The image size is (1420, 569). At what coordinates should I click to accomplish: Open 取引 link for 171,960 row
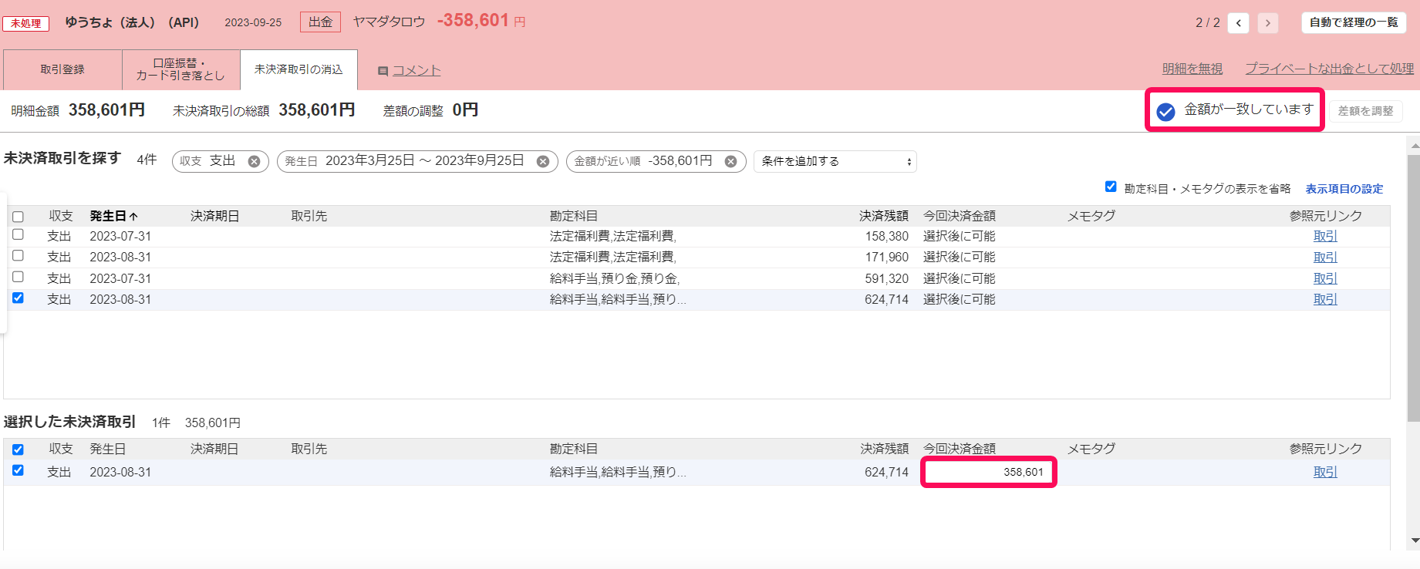point(1325,258)
